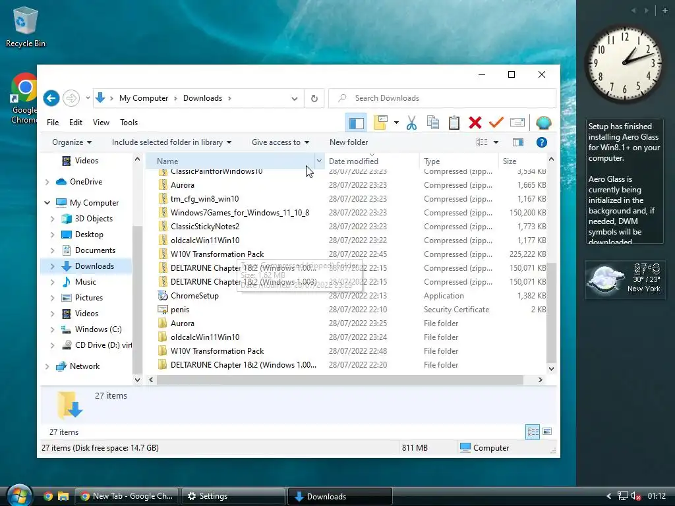Screen dimensions: 675x506
Task: Toggle the navigation pane toolbar icon
Action: point(356,123)
